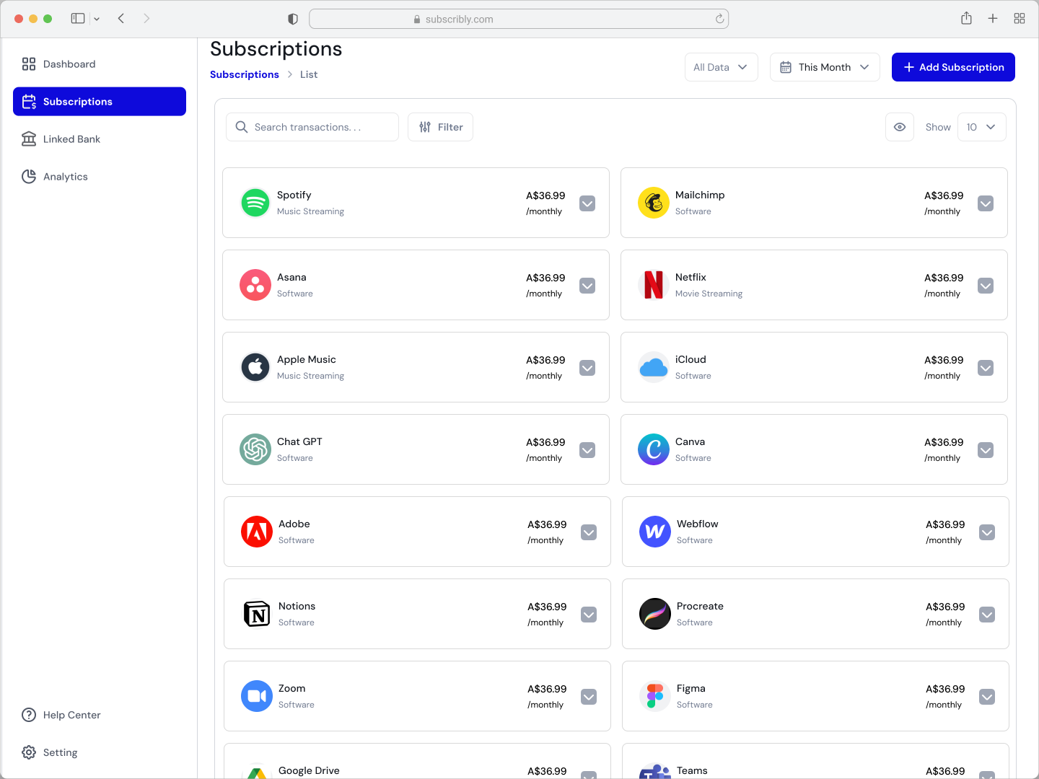Expand the Webflow subscription card
The height and width of the screenshot is (779, 1039).
tap(987, 532)
